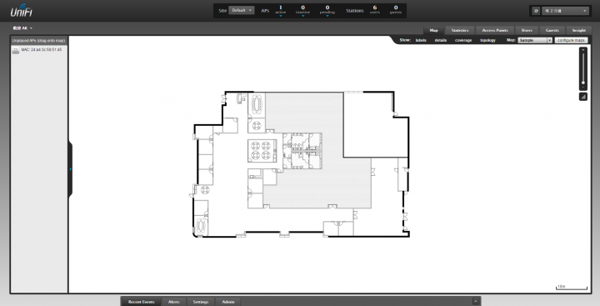Open the Settings bottom tab

click(201, 302)
